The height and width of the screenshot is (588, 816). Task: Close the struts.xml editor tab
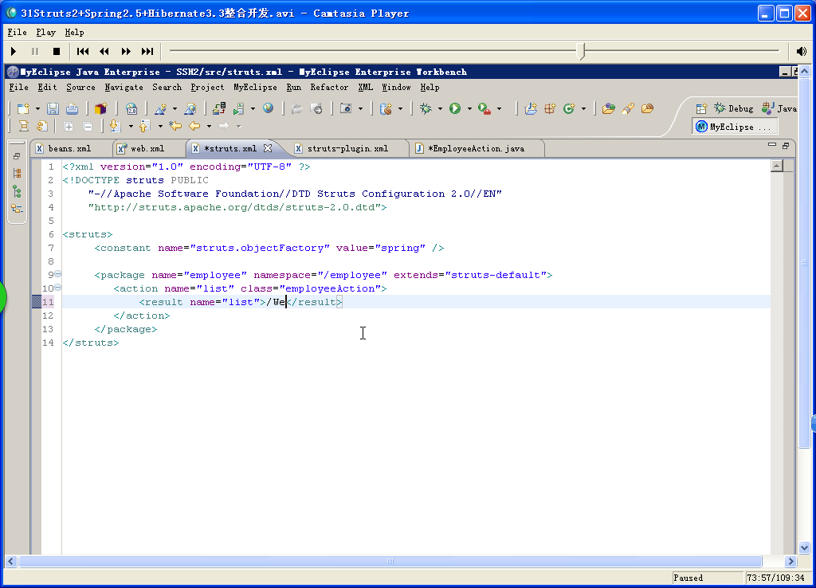pyautogui.click(x=268, y=148)
